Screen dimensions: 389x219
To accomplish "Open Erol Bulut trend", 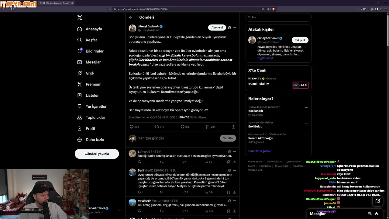I will coord(255,127).
